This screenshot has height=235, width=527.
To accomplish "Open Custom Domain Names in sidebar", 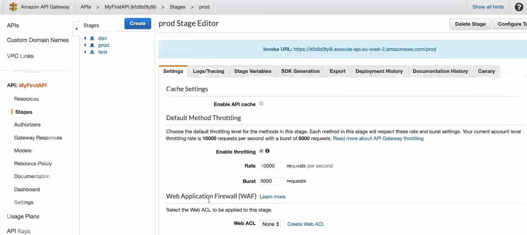I will (38, 40).
